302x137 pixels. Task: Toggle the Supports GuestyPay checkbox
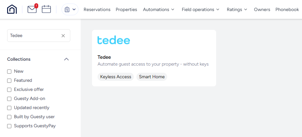coord(9,126)
